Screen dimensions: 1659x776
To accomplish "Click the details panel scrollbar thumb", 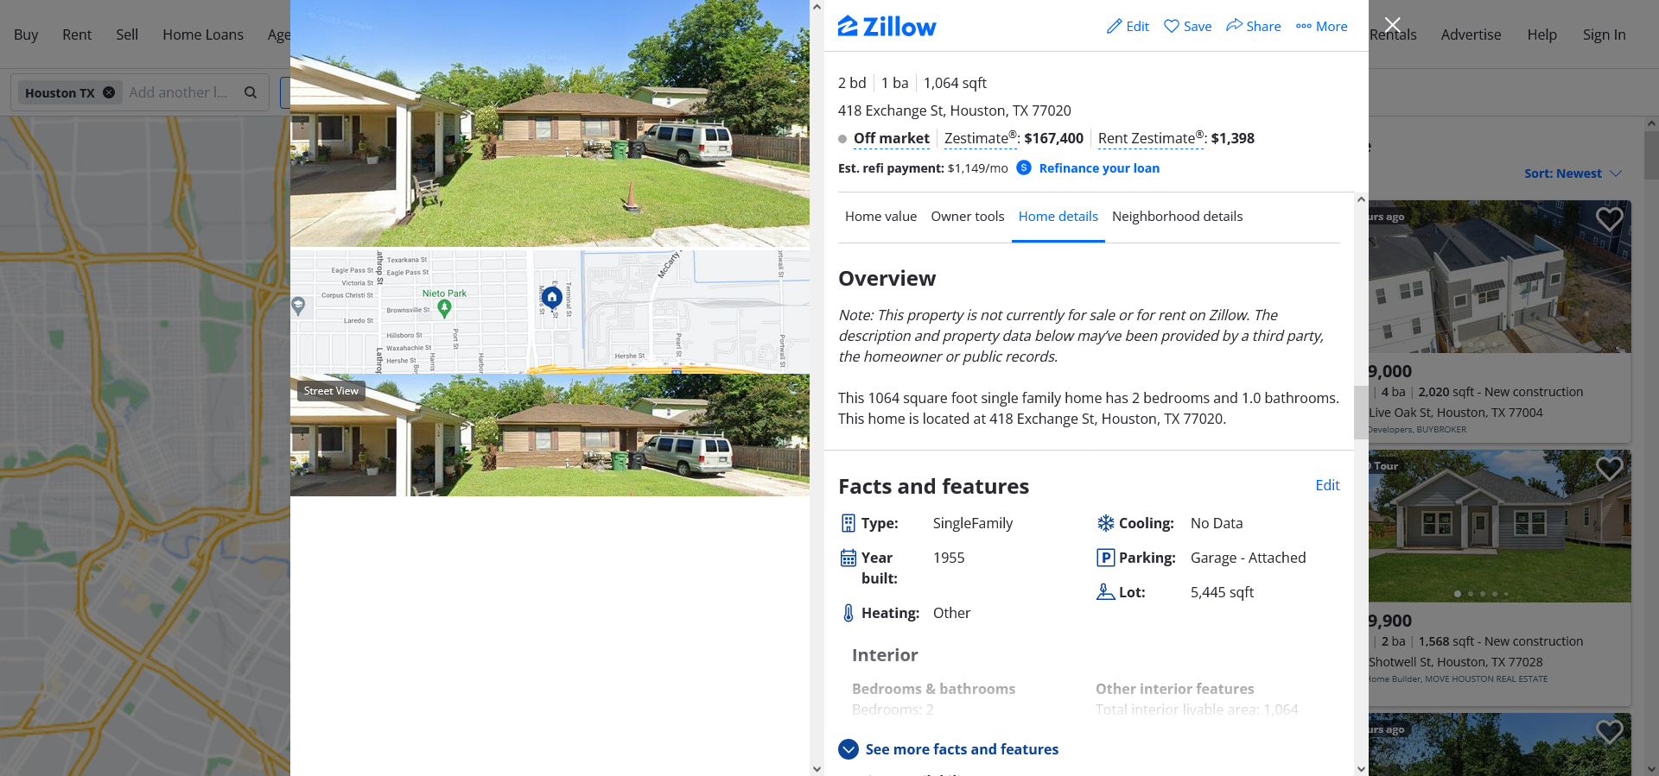I will 1361,413.
